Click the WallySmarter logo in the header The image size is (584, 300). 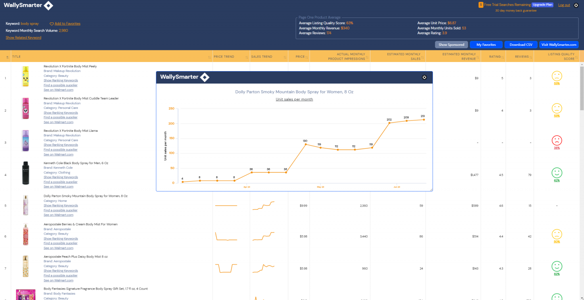click(x=28, y=5)
